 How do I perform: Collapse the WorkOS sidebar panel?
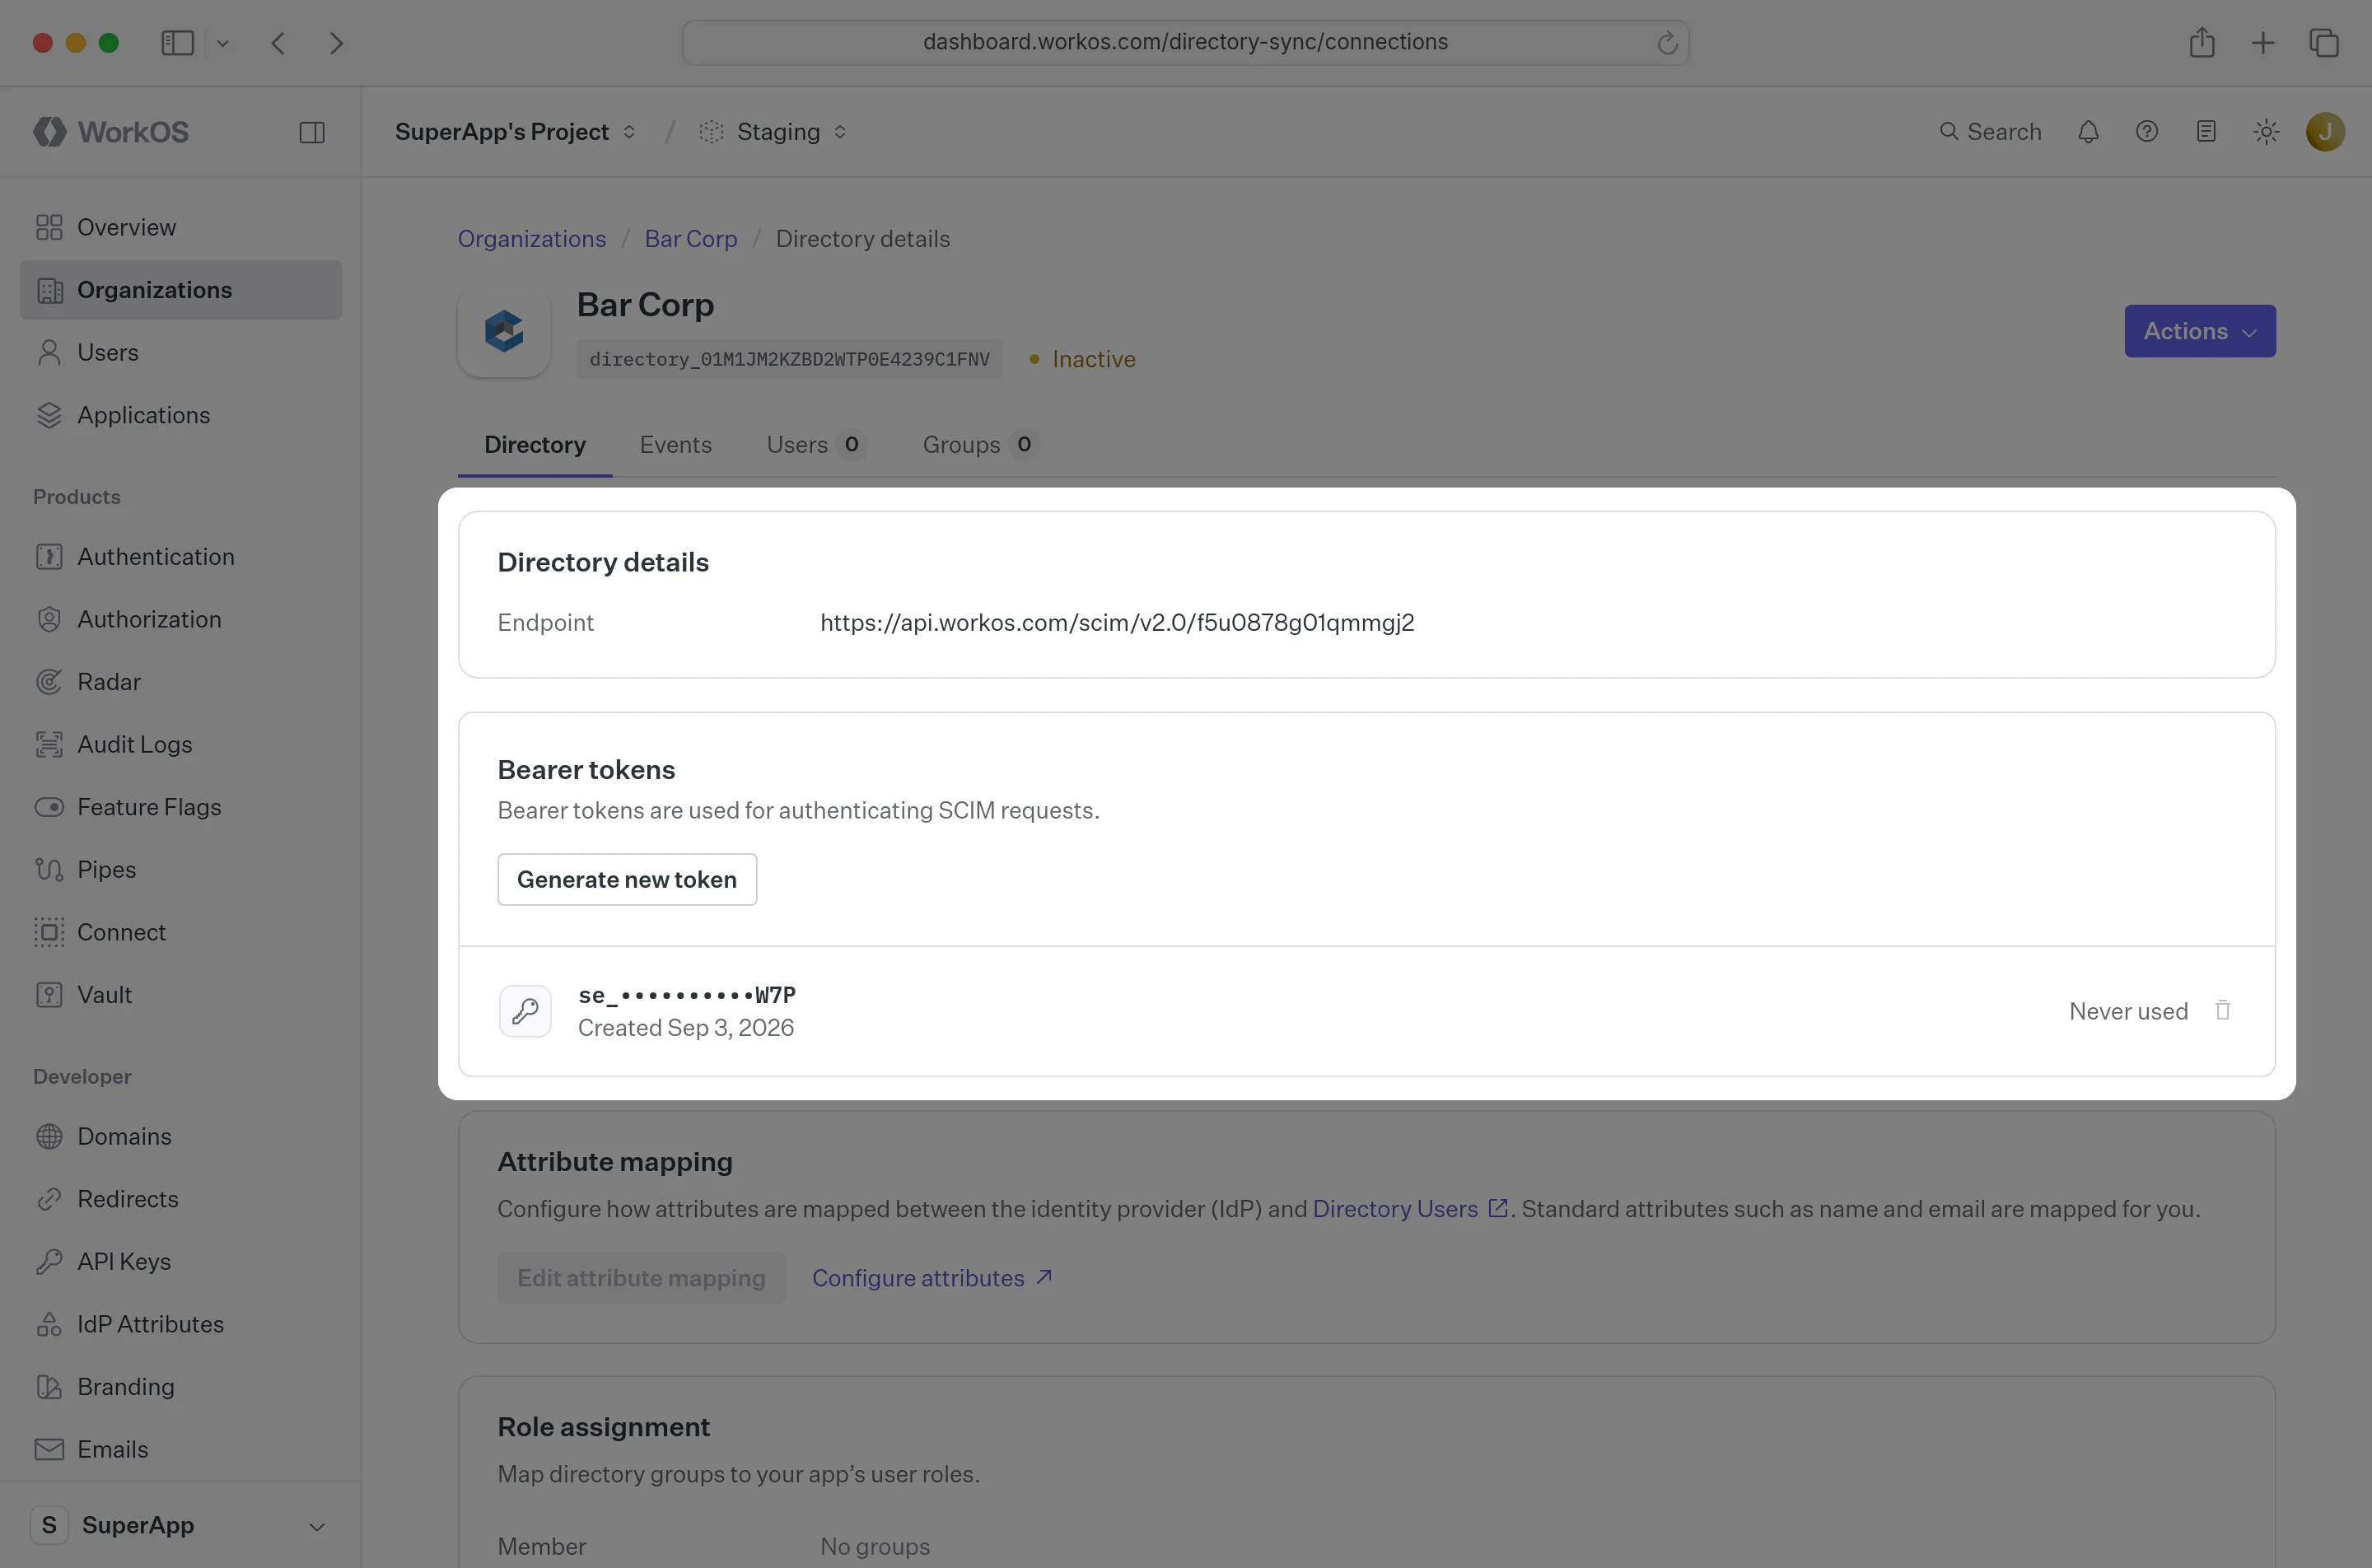point(312,132)
